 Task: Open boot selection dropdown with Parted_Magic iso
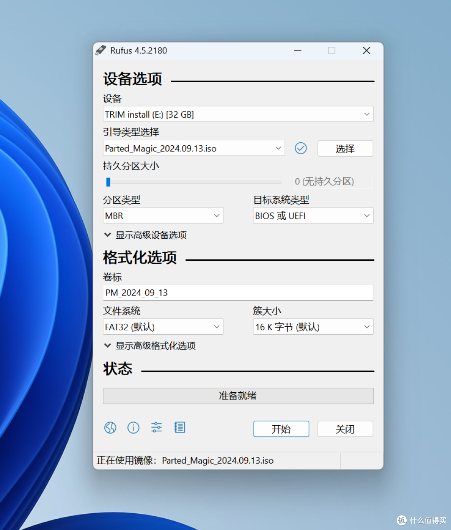click(x=194, y=148)
